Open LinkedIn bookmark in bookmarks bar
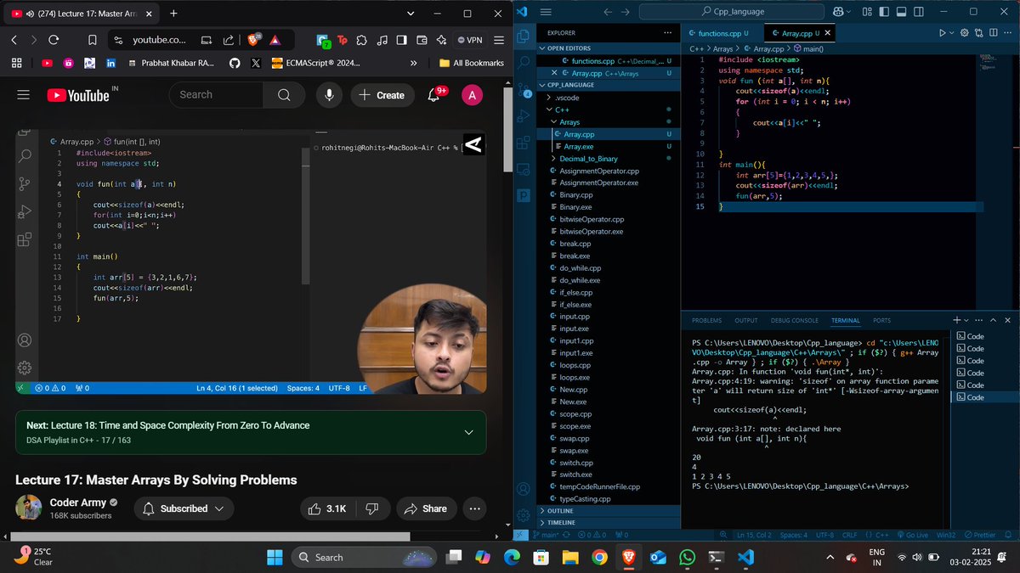1020x573 pixels. point(111,63)
